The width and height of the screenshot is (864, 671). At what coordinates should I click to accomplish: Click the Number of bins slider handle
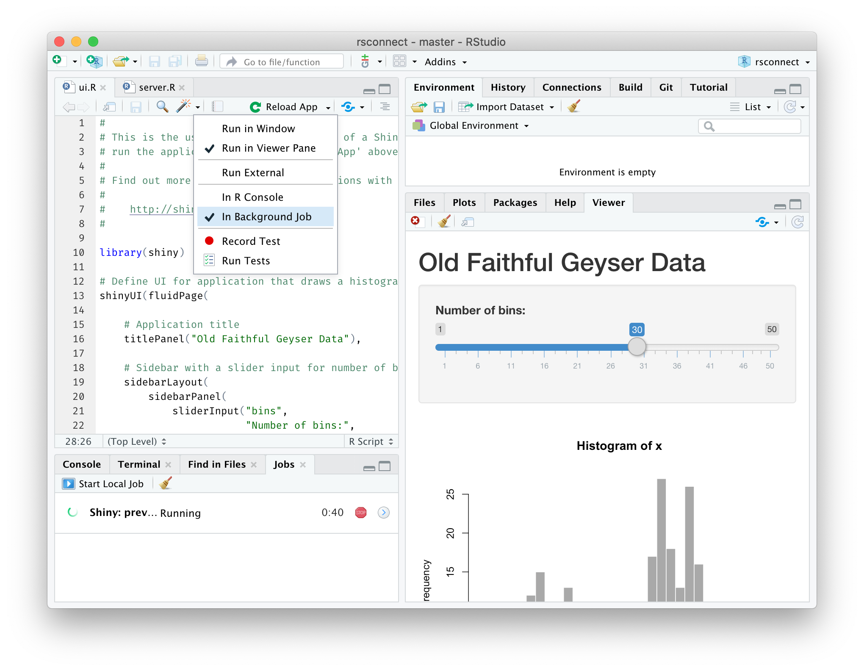pos(637,347)
